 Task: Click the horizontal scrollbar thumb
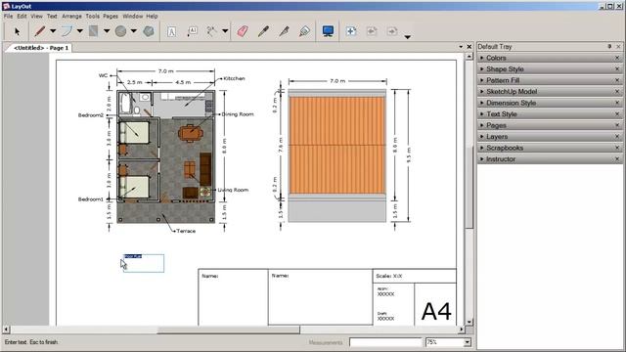[x=228, y=330]
